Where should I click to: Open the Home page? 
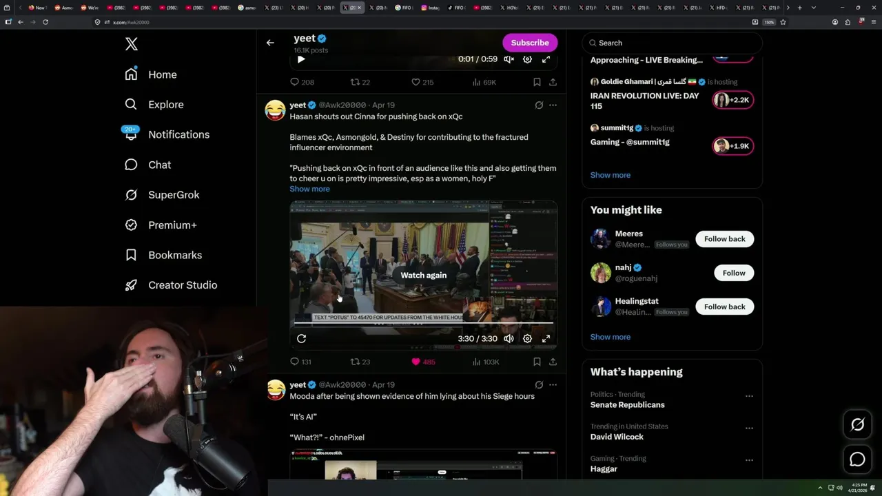(x=151, y=74)
